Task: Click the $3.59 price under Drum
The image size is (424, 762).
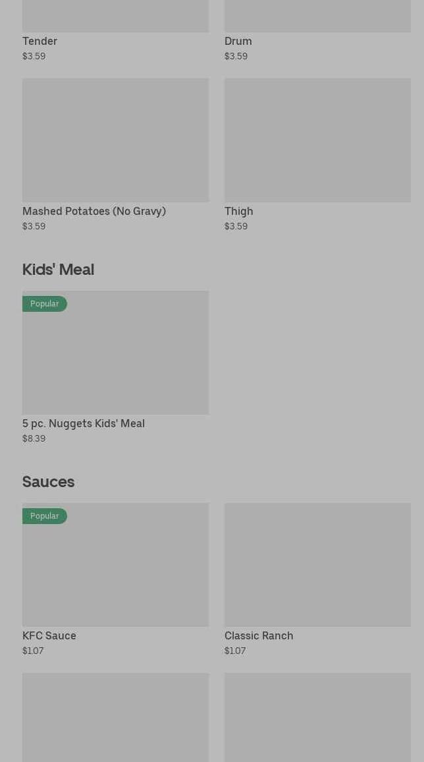Action: coord(236,56)
